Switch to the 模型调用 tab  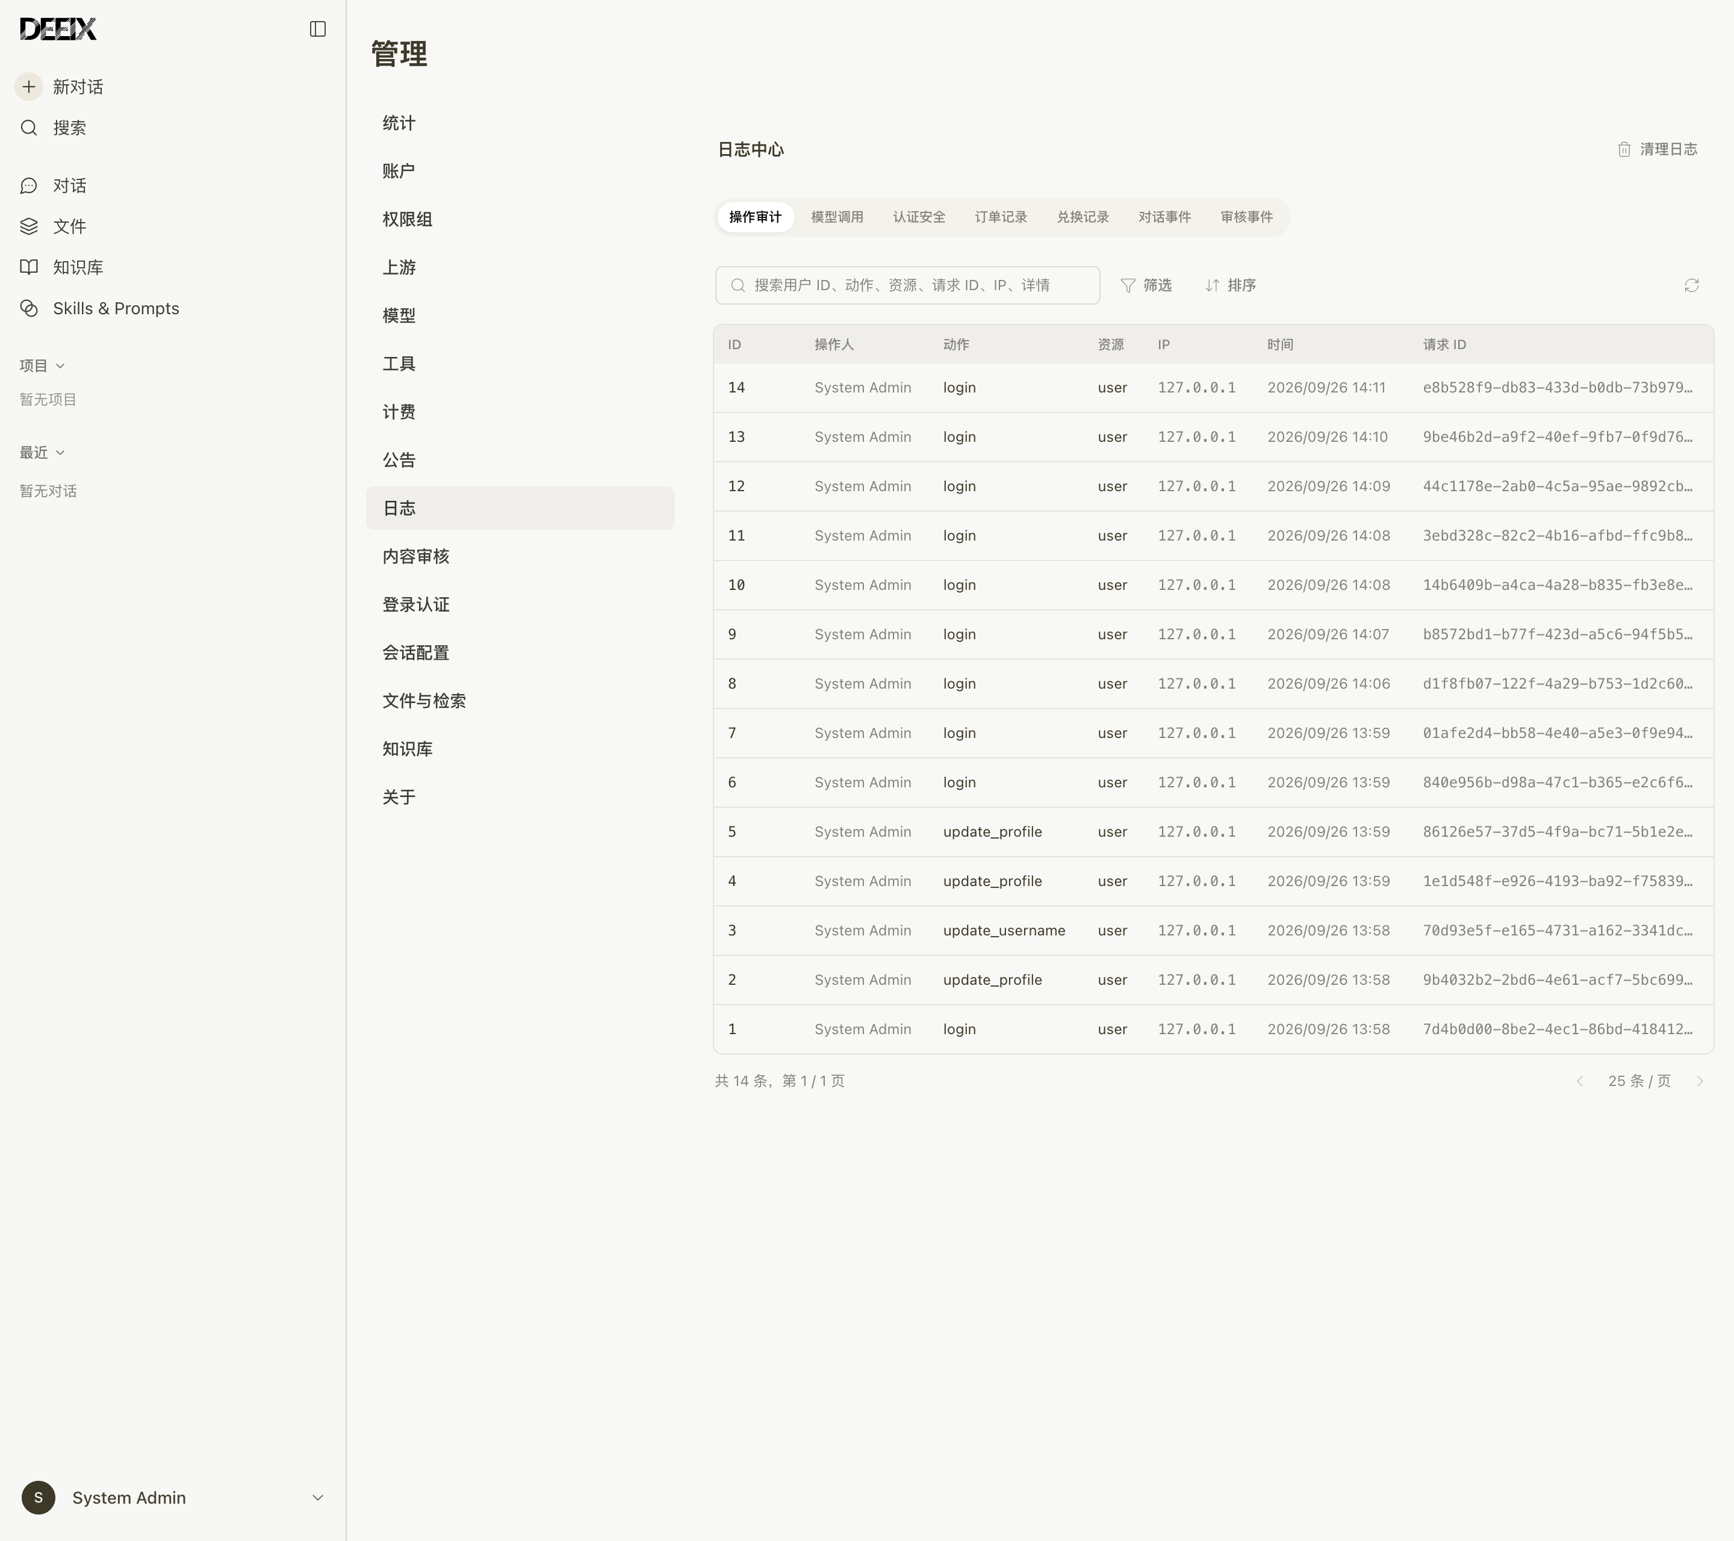(836, 217)
